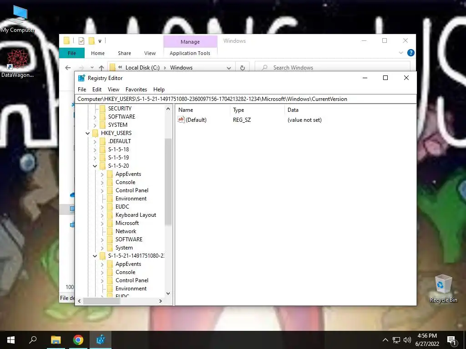Open the Favorites menu in Registry Editor
The height and width of the screenshot is (349, 466).
tap(136, 90)
